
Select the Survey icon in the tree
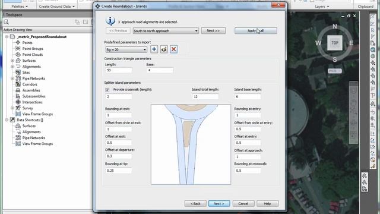click(18, 108)
